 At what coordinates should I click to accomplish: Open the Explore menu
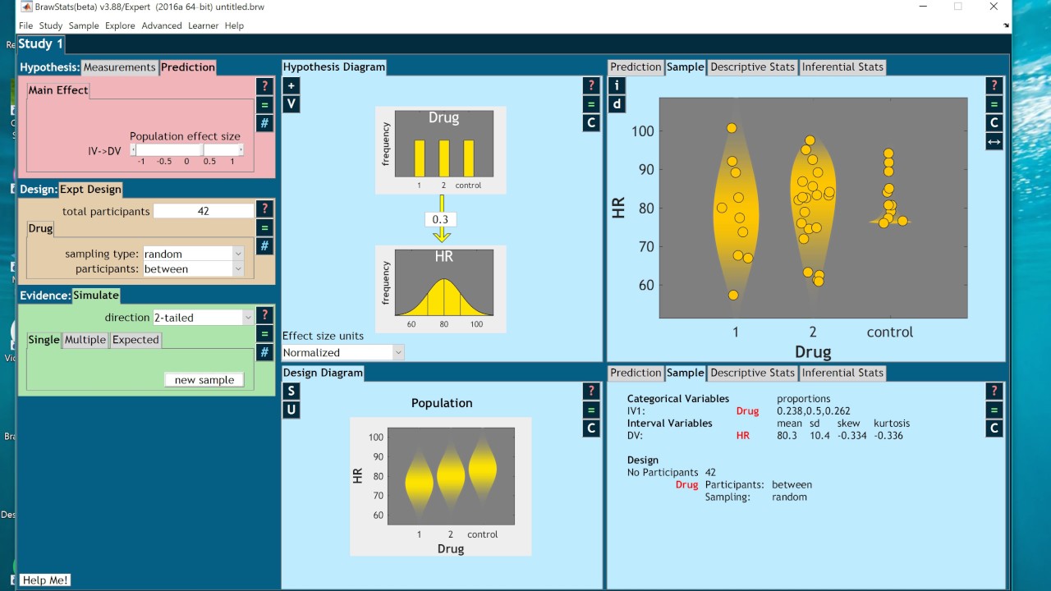[x=120, y=25]
